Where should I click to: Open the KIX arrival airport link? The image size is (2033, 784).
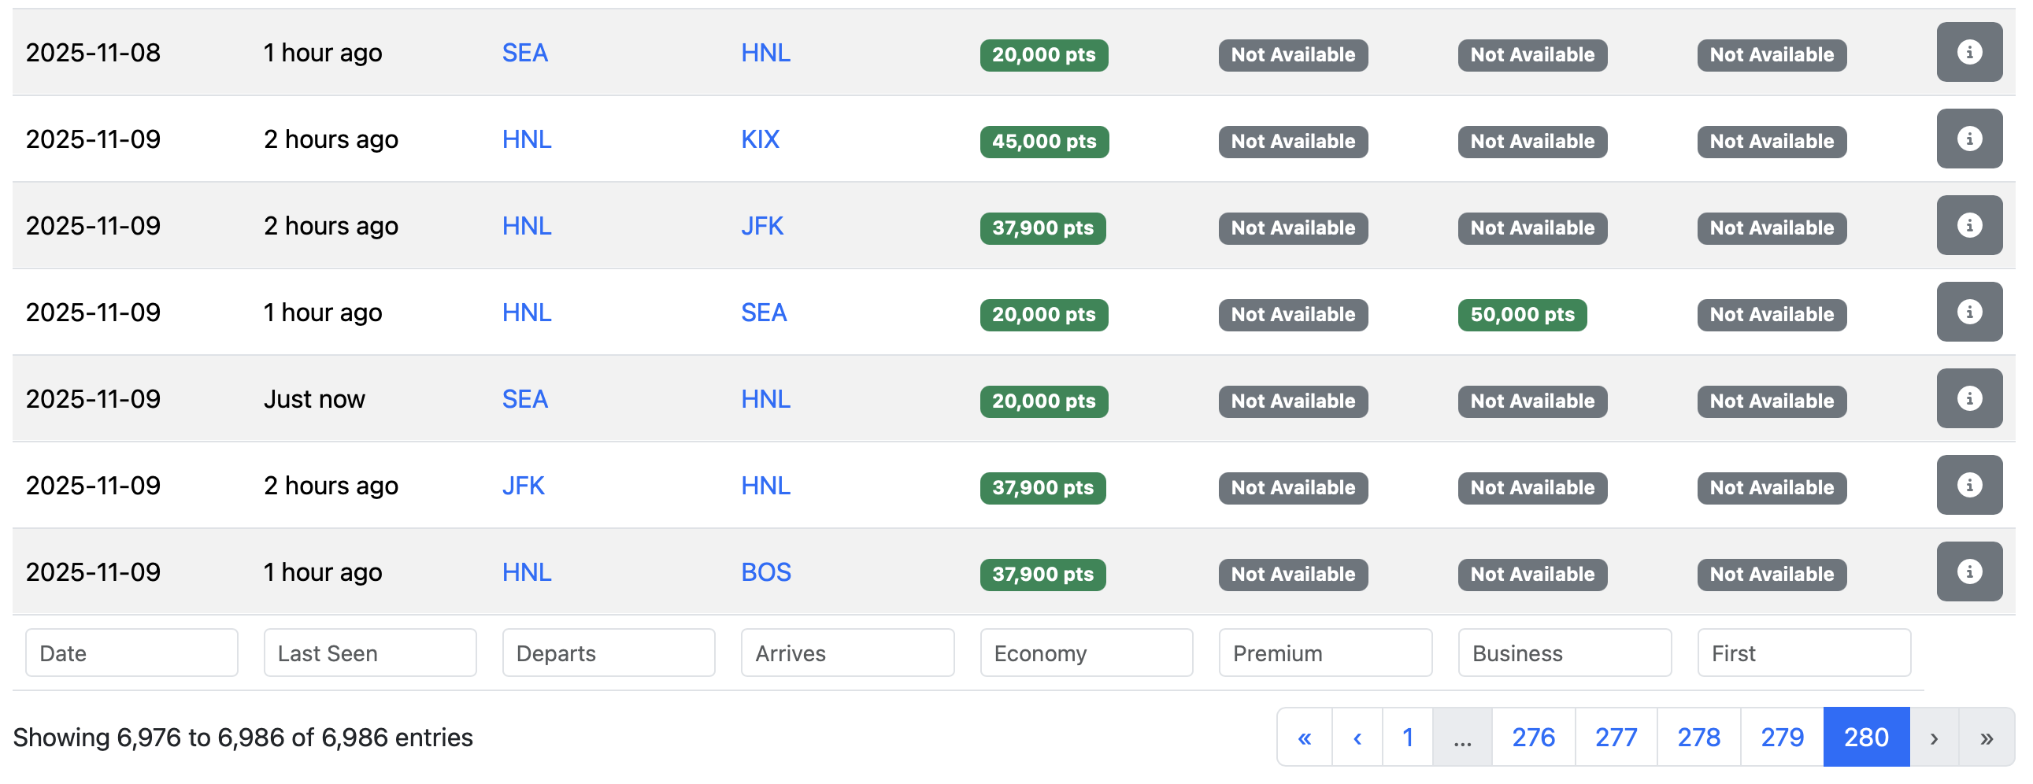coord(760,139)
